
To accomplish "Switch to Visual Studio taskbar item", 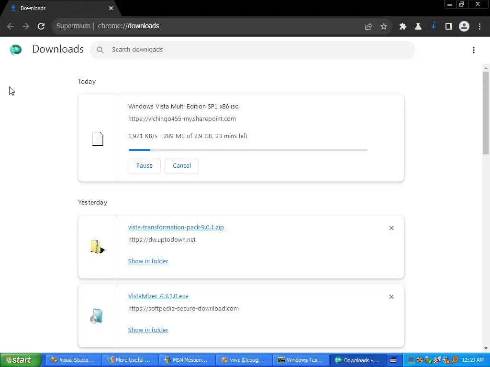I will coord(73,360).
